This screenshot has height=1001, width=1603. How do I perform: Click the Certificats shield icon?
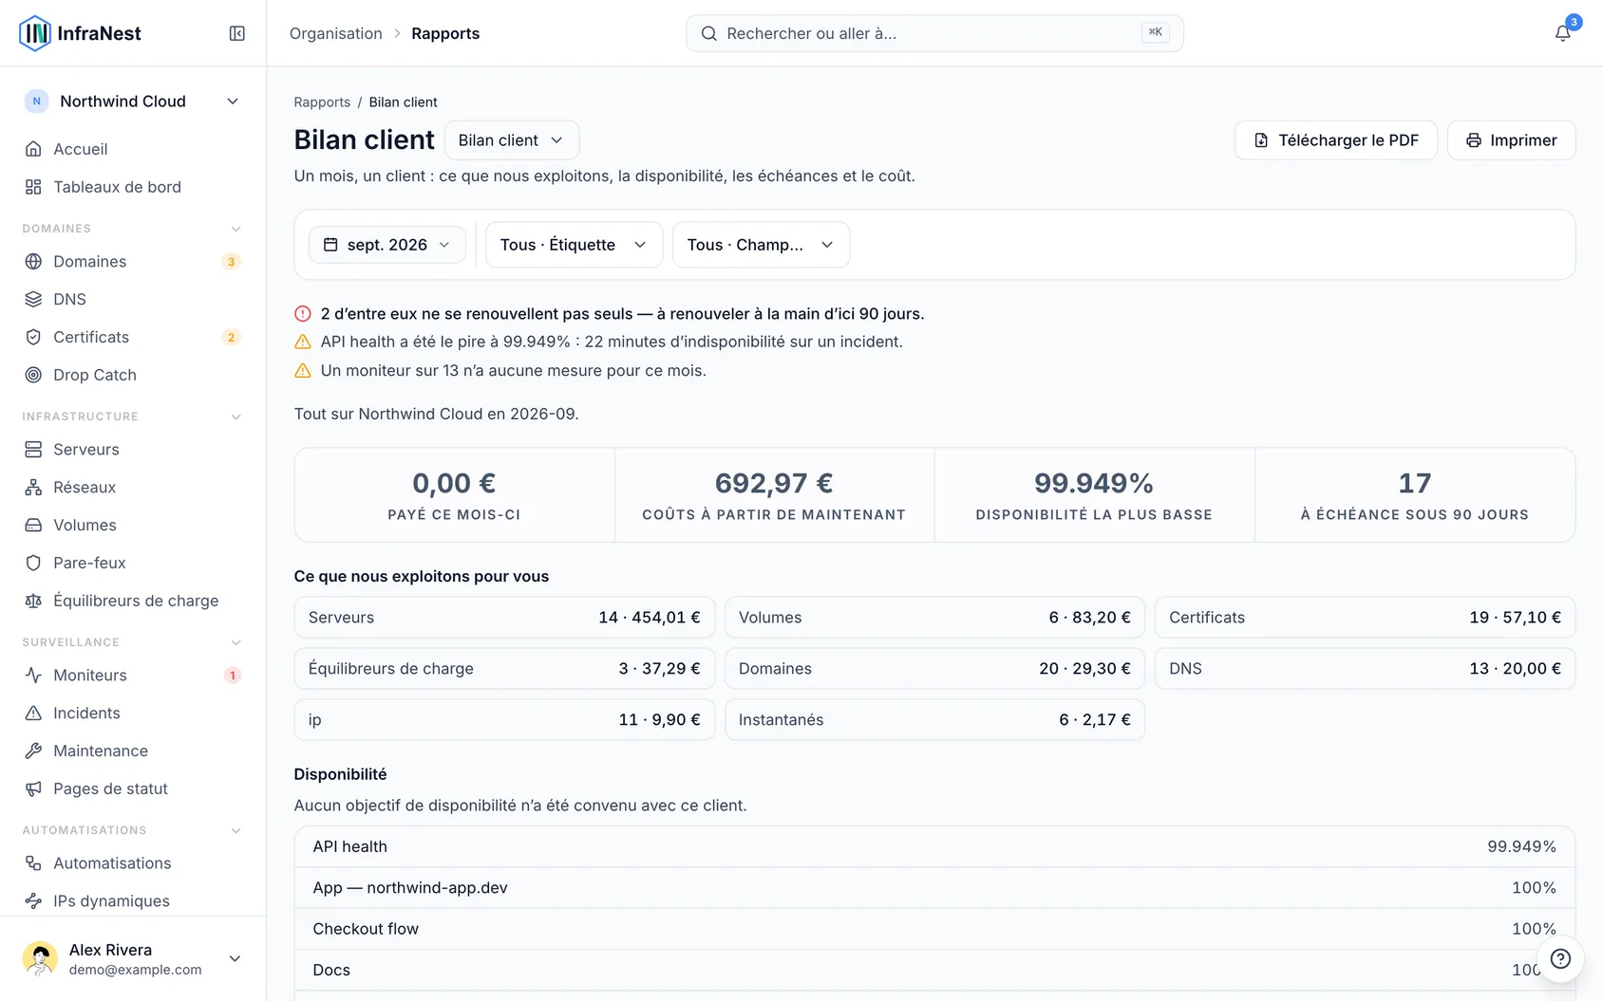pyautogui.click(x=33, y=337)
